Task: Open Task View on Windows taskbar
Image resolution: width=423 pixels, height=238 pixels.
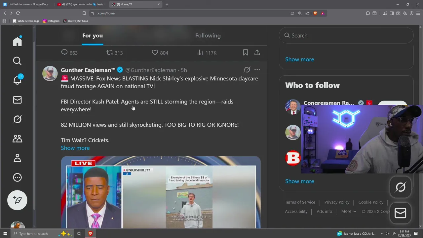Action: (79, 233)
